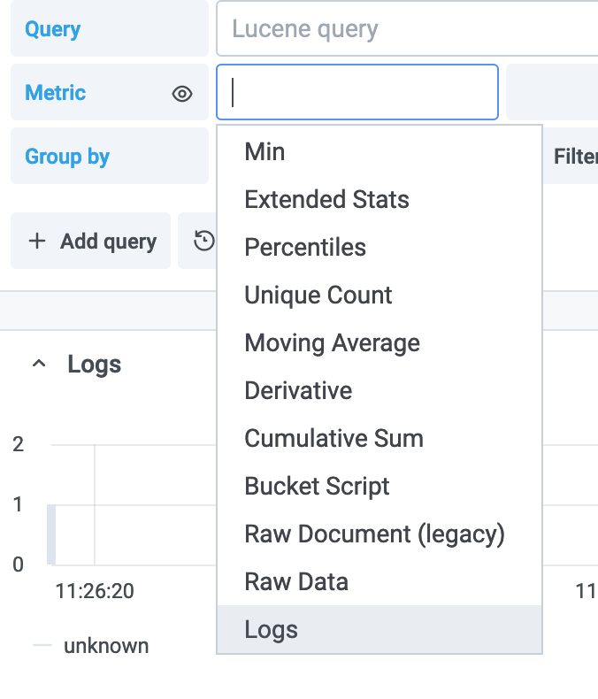598x699 pixels.
Task: Select Min from the metric list
Action: point(264,152)
